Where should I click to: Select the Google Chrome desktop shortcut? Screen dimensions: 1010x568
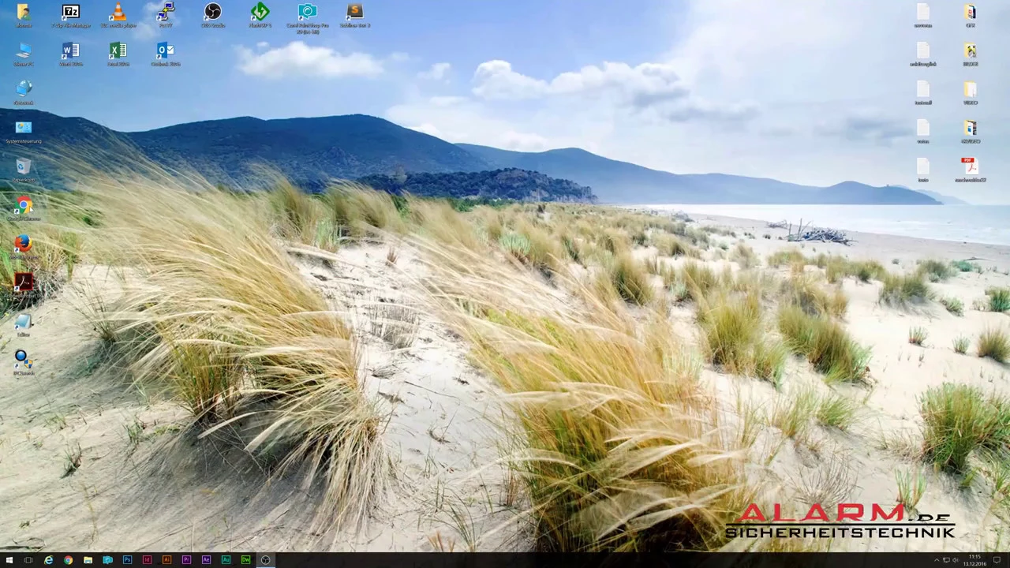(x=24, y=208)
